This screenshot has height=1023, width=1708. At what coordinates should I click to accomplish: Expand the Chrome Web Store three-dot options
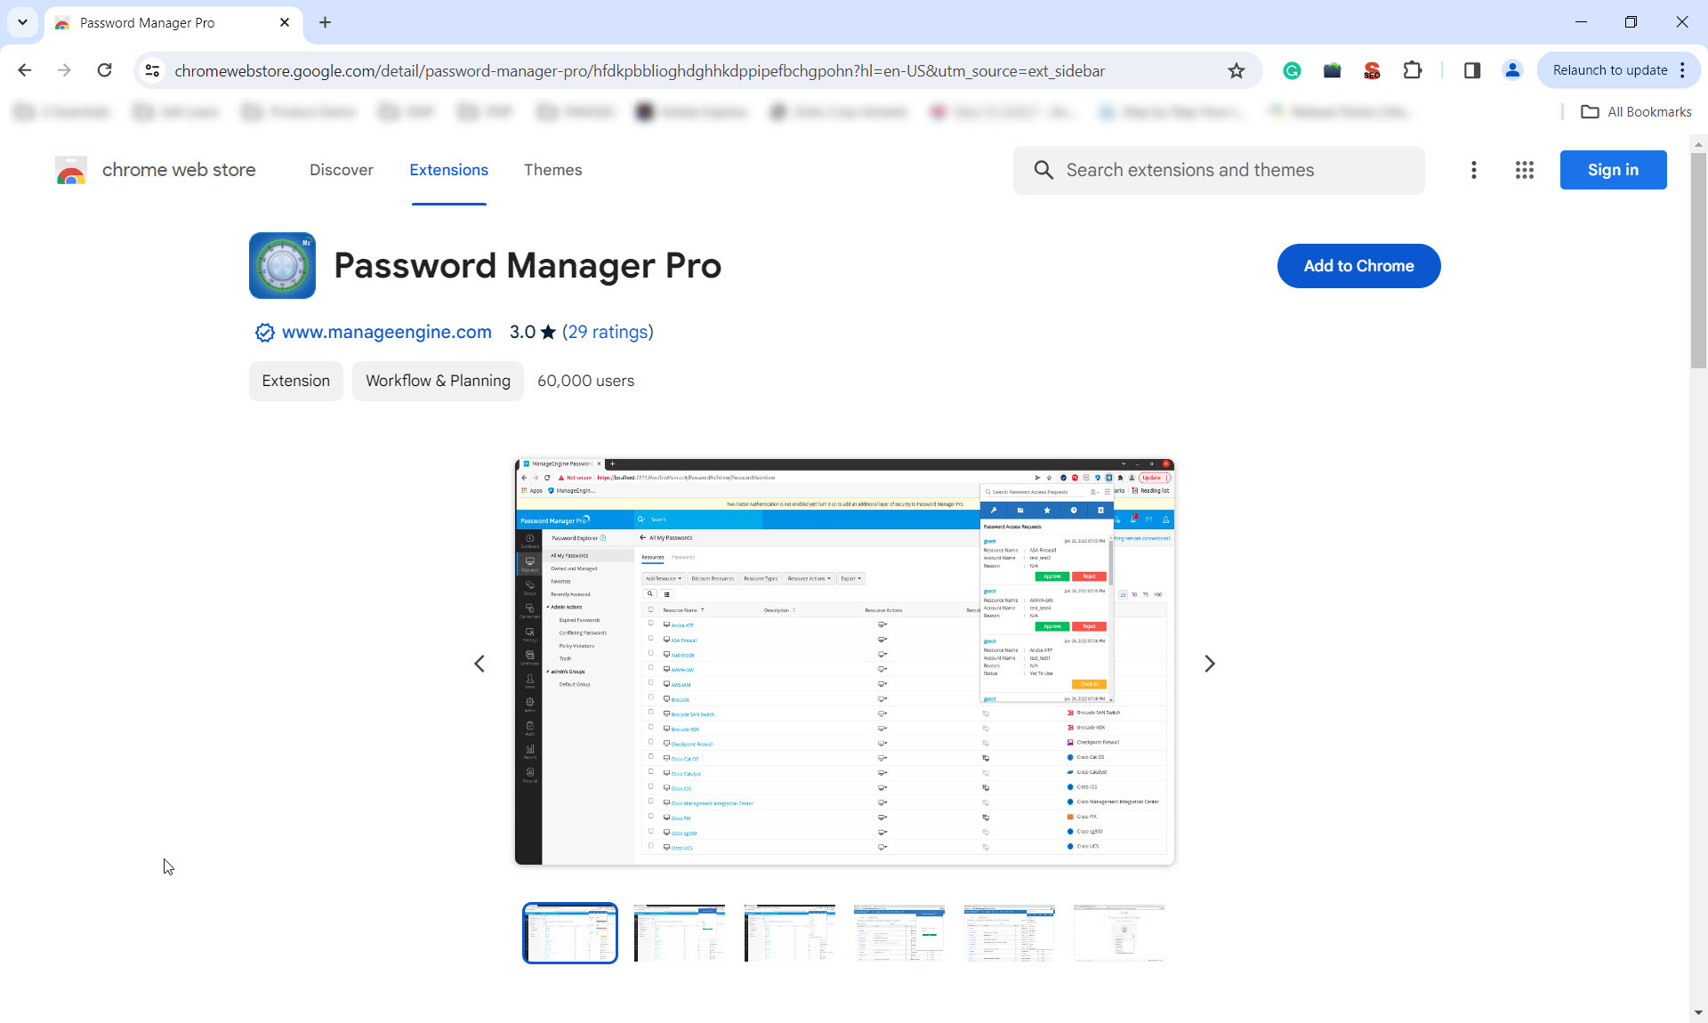[x=1473, y=169]
